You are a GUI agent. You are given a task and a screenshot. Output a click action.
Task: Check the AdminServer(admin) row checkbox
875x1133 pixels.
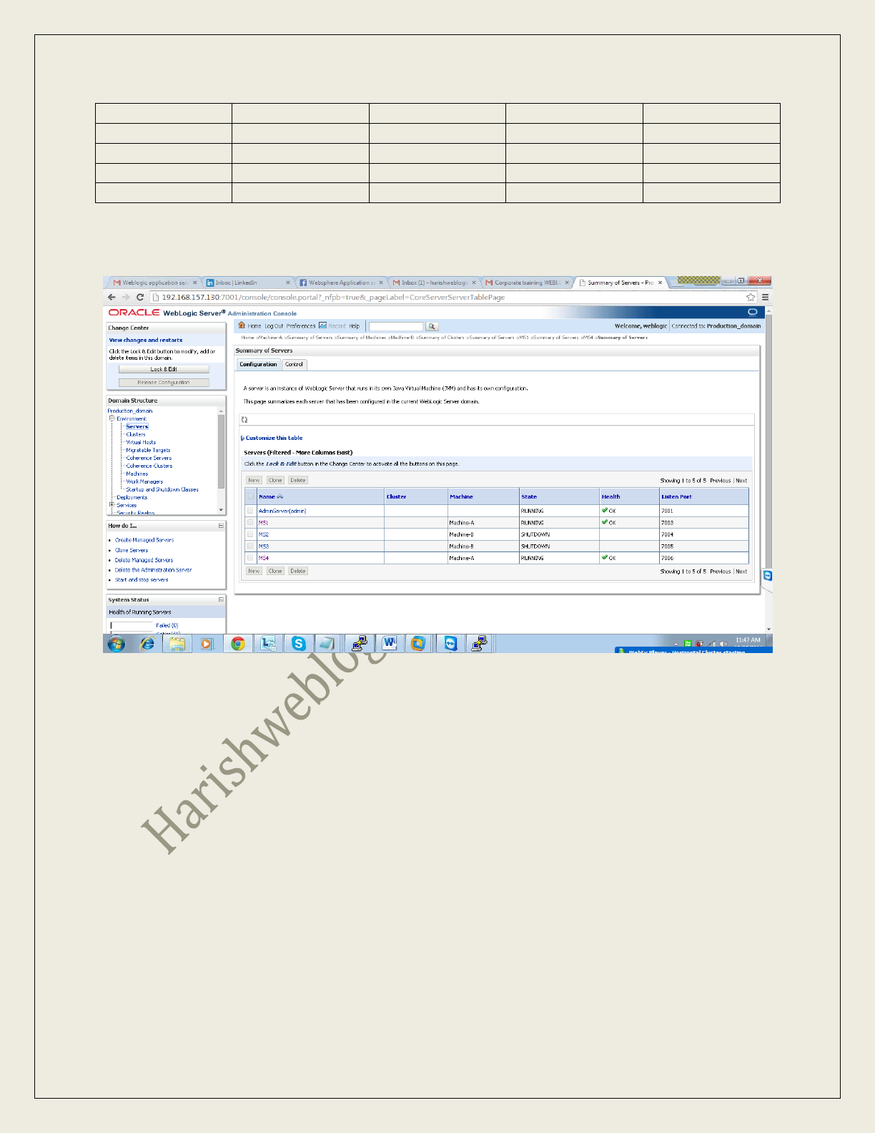coord(250,511)
